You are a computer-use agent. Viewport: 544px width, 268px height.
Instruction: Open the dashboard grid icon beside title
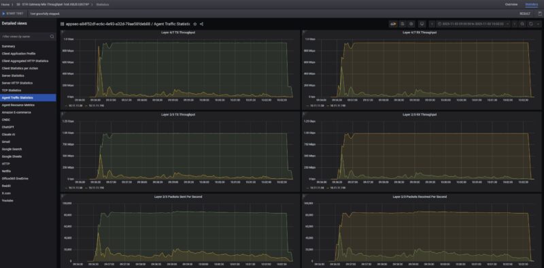click(x=63, y=24)
